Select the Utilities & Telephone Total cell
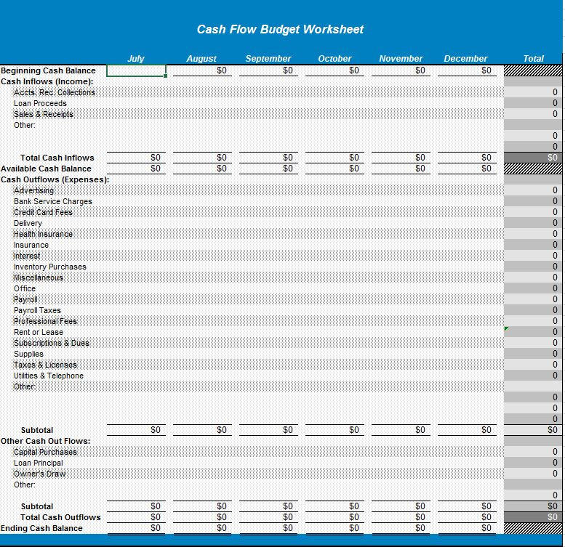 click(533, 376)
